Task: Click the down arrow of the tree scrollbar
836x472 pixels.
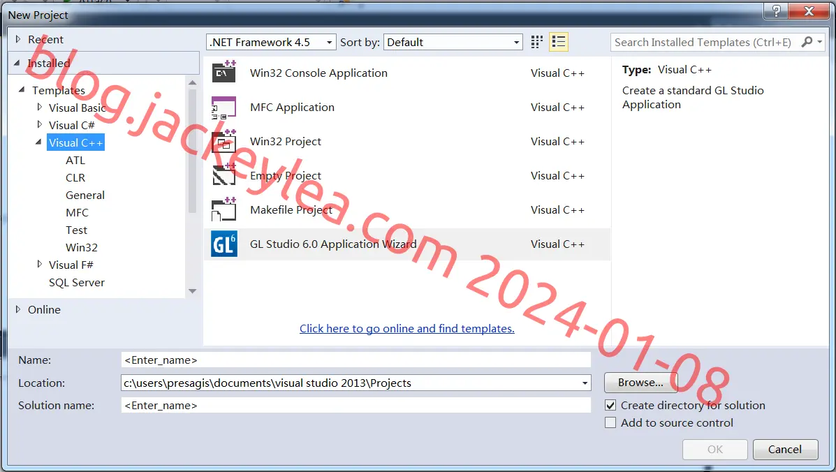Action: [x=193, y=291]
